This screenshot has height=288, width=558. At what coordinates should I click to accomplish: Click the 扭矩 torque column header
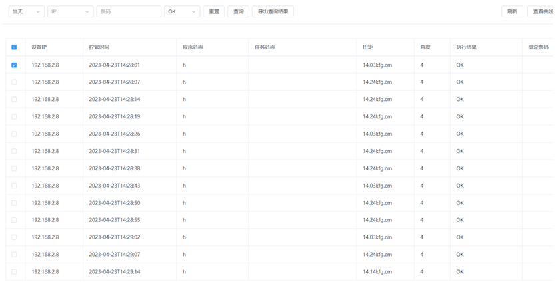pyautogui.click(x=368, y=47)
